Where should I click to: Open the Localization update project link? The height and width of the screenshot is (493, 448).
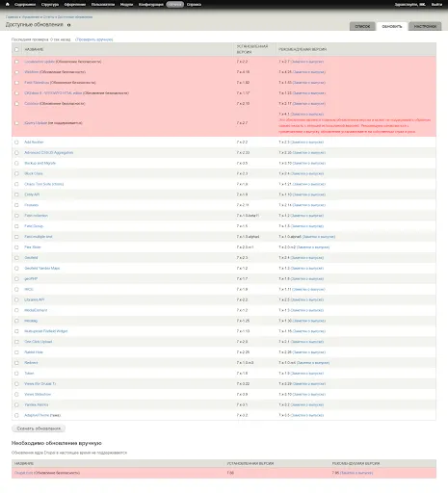40,62
